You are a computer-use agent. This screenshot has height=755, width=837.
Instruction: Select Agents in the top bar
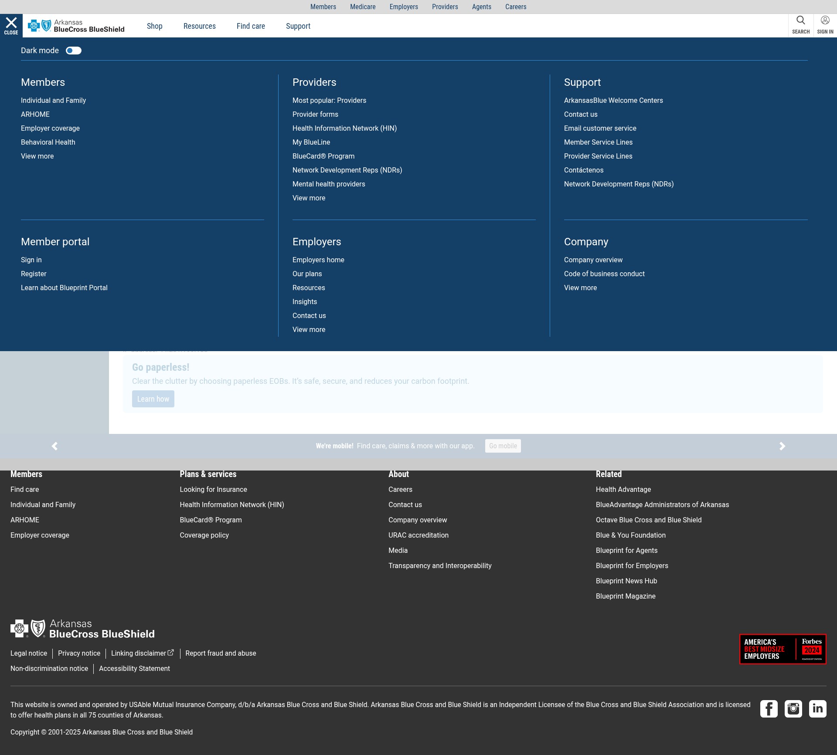[482, 7]
